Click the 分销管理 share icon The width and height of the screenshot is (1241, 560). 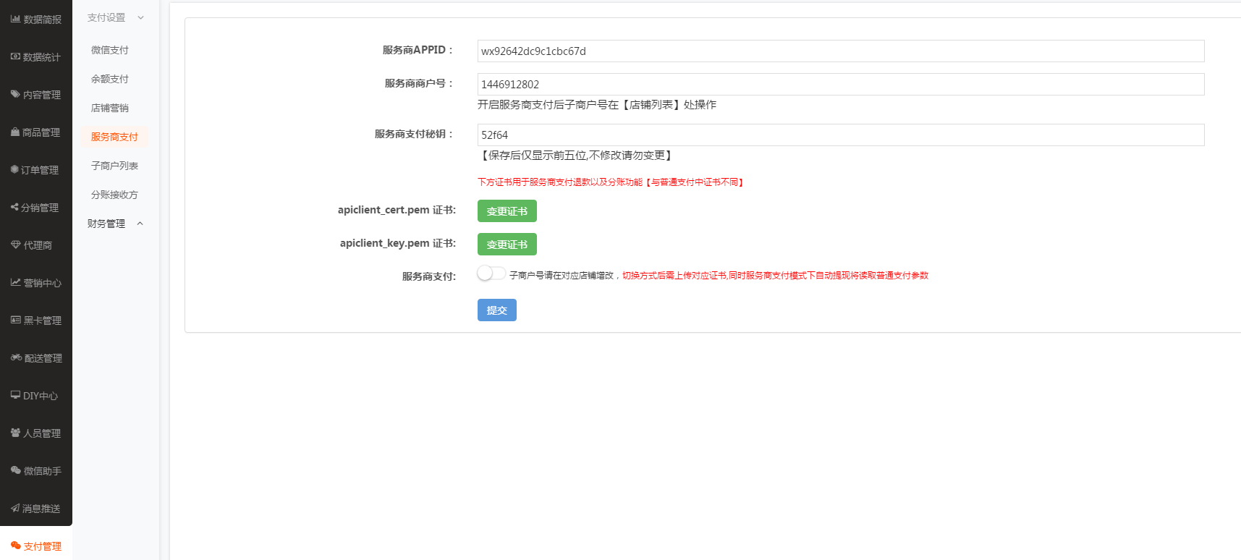pos(14,208)
